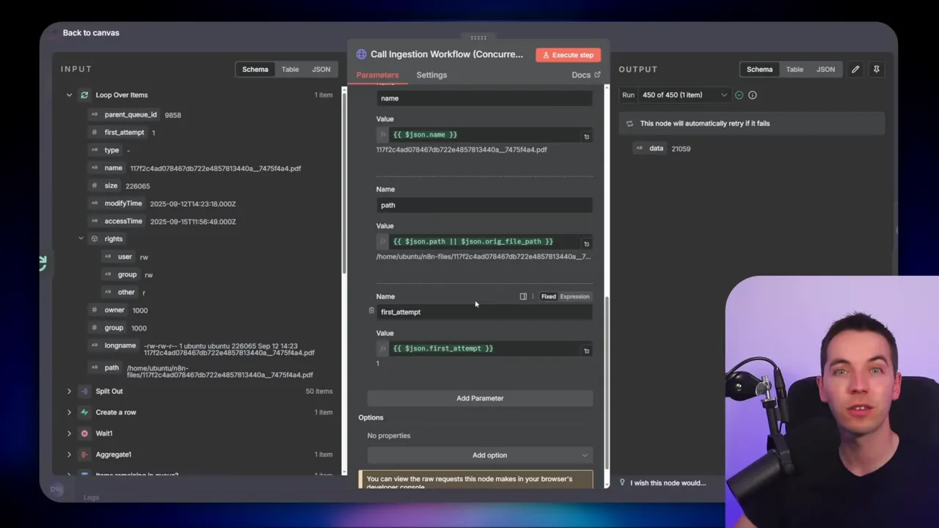Open expression editor icon for the path value

586,243
